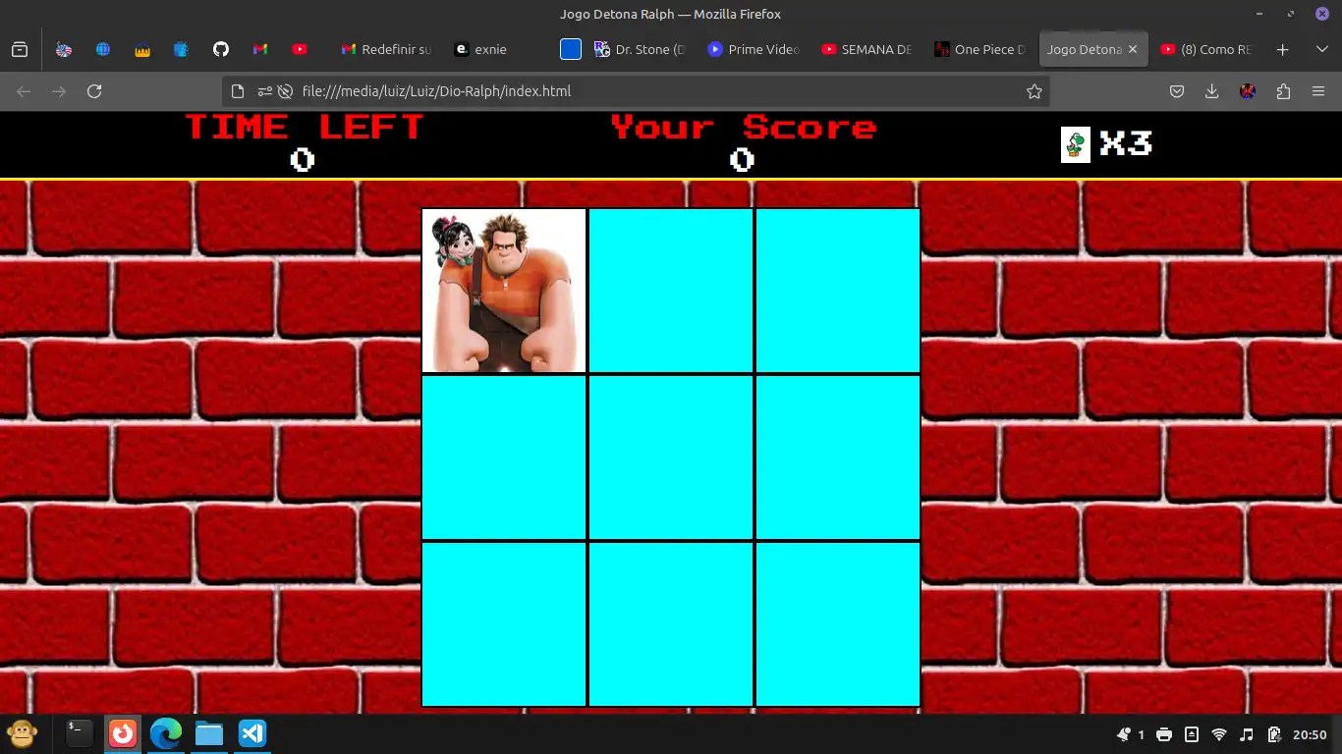Viewport: 1342px width, 754px height.
Task: Open Wi-Fi network tray icon
Action: pyautogui.click(x=1219, y=734)
